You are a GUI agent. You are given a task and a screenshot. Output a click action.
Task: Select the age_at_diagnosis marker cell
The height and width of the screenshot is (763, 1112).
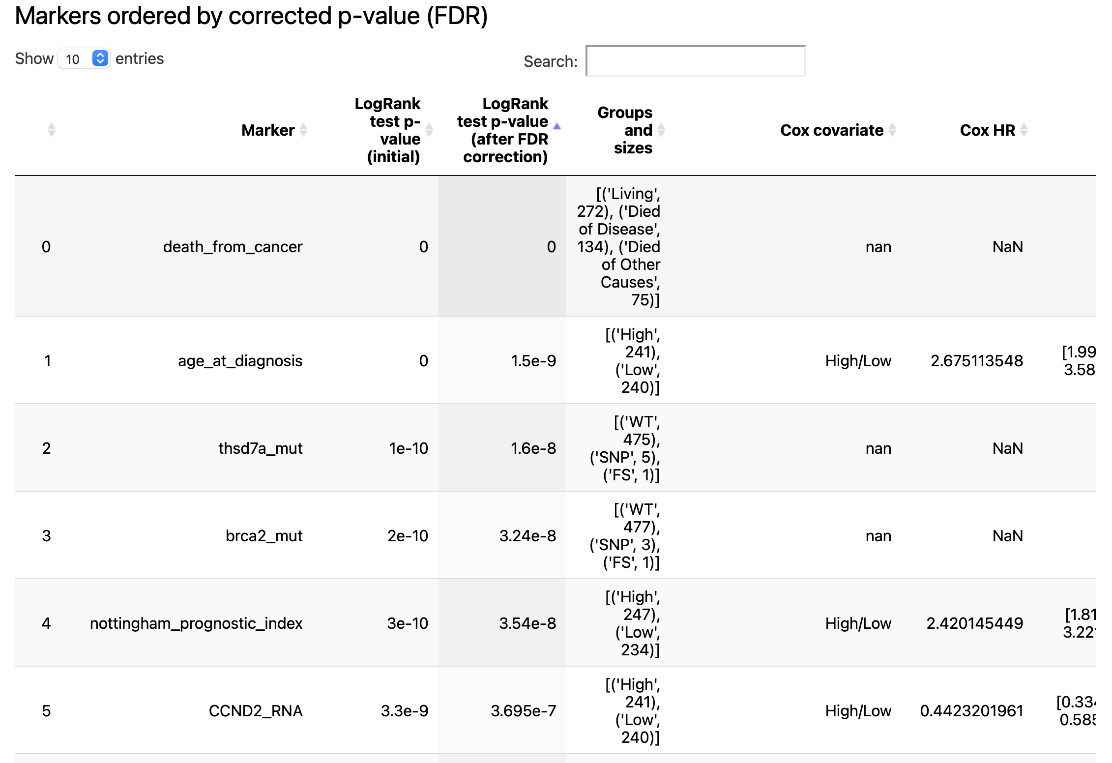click(x=240, y=361)
